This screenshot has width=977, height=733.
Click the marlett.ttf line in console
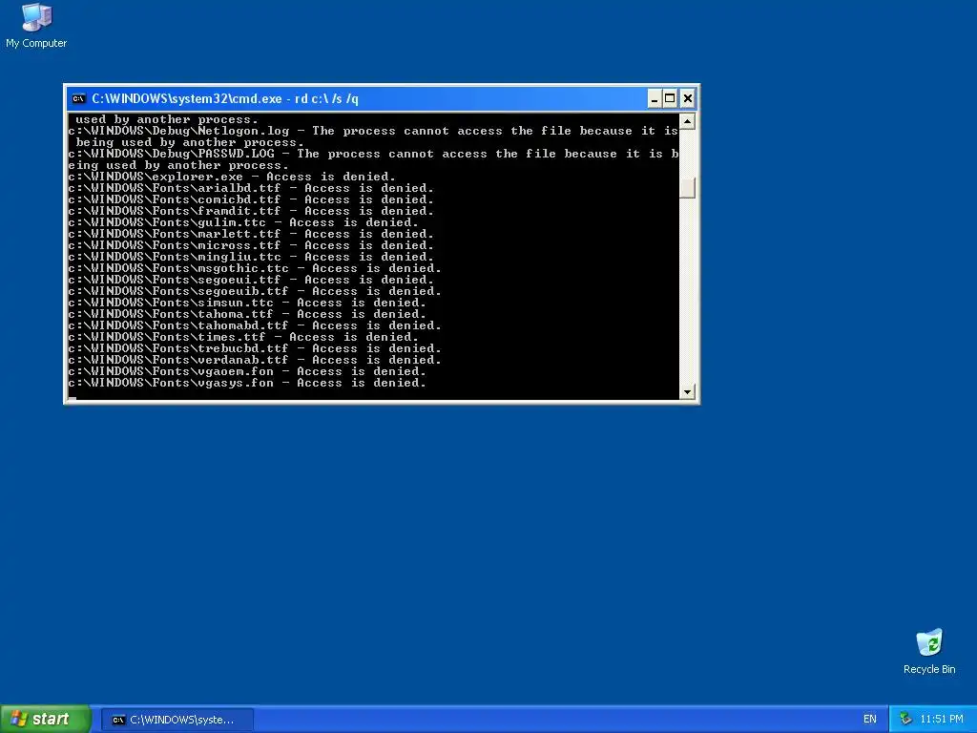click(251, 234)
